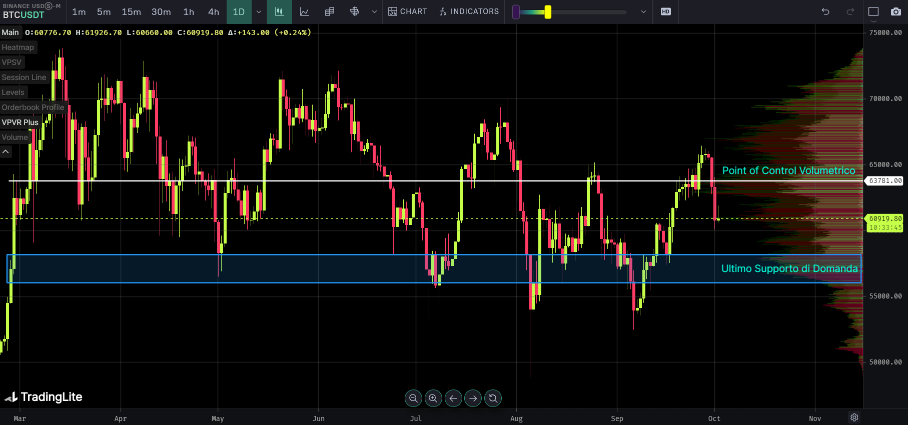
Task: Click the yellow heatmap intensity slider handle
Action: pos(548,11)
